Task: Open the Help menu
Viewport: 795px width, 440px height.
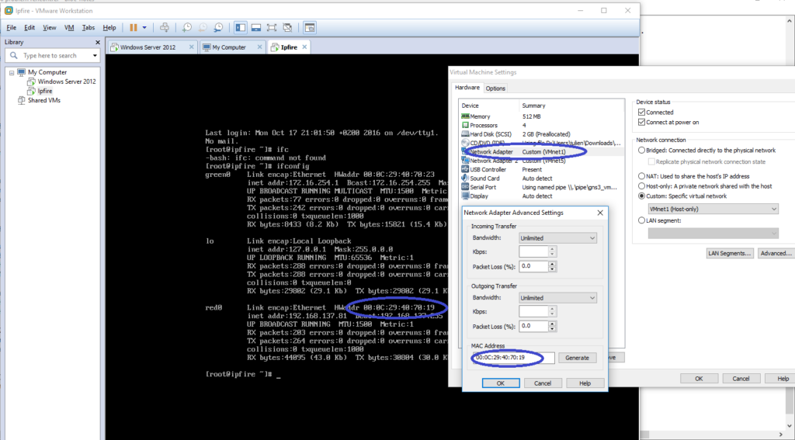Action: tap(109, 27)
